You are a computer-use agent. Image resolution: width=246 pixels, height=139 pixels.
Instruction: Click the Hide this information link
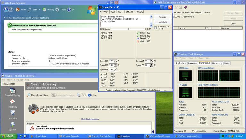[x=90, y=119]
